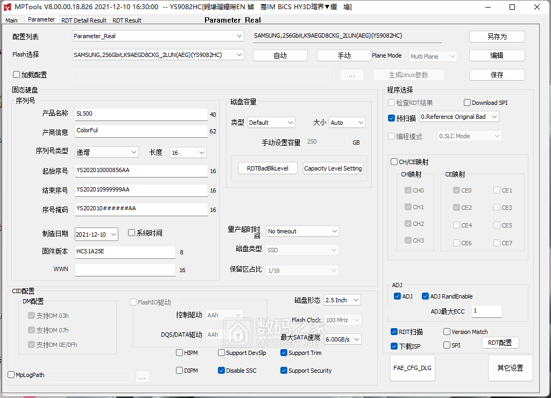551x398 pixels.
Task: Click the browse button next to MpLogPath
Action: click(142, 377)
